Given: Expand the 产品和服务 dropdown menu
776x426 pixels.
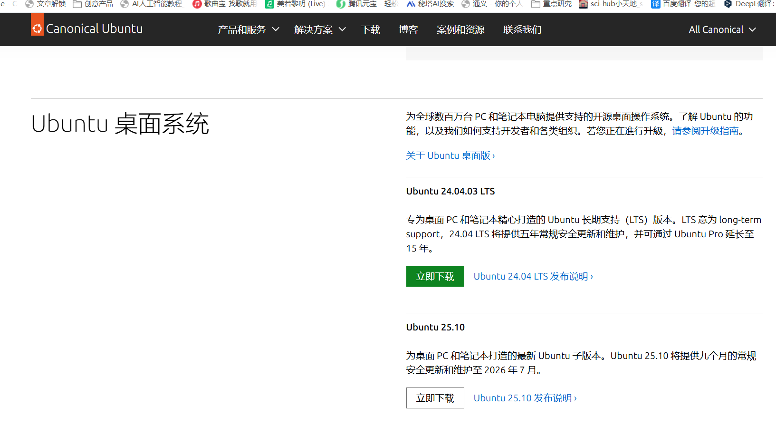Looking at the screenshot, I should 249,29.
